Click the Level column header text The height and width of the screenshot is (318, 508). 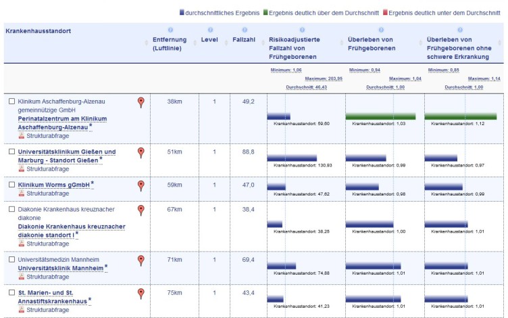tap(209, 40)
